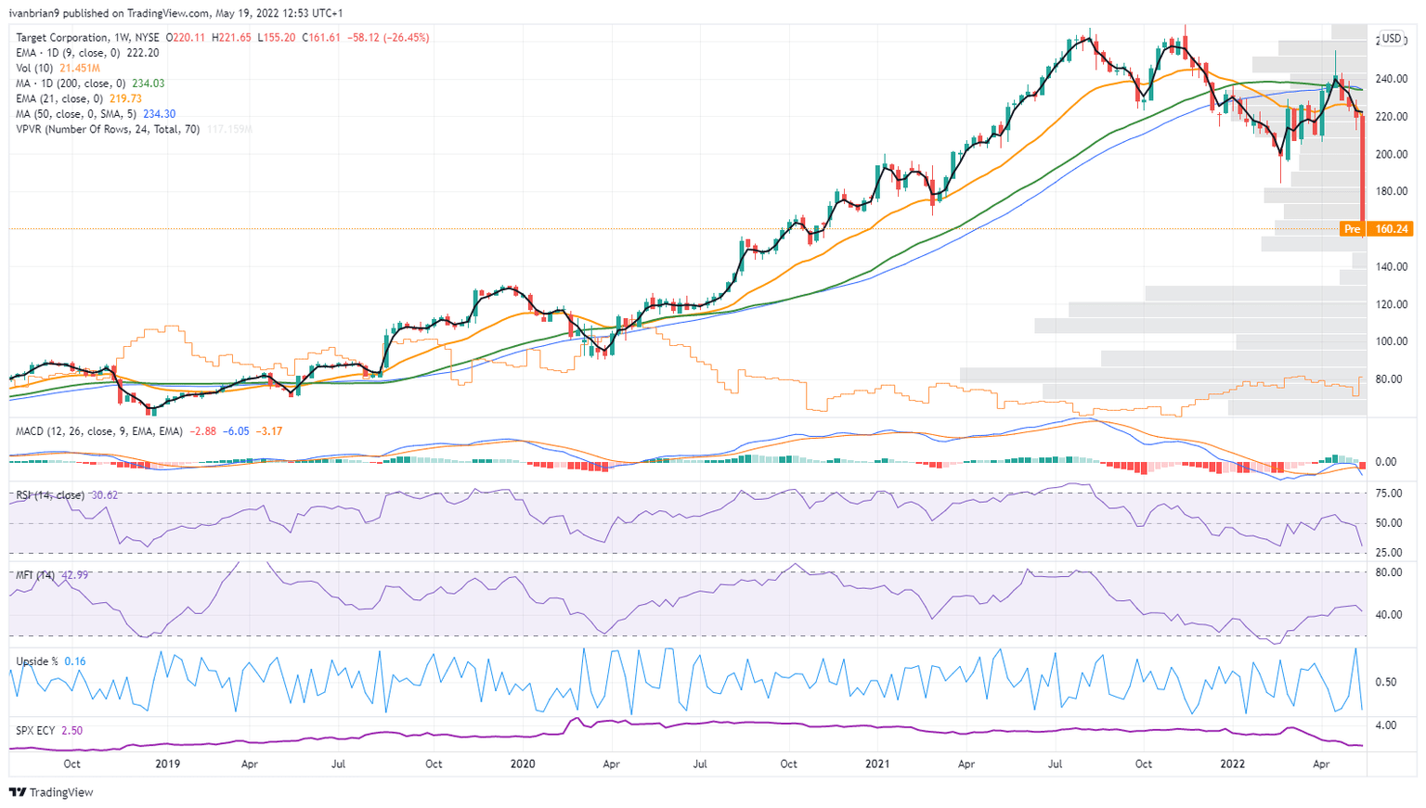Select the SPX ECY pane label
Image resolution: width=1426 pixels, height=808 pixels.
(35, 731)
